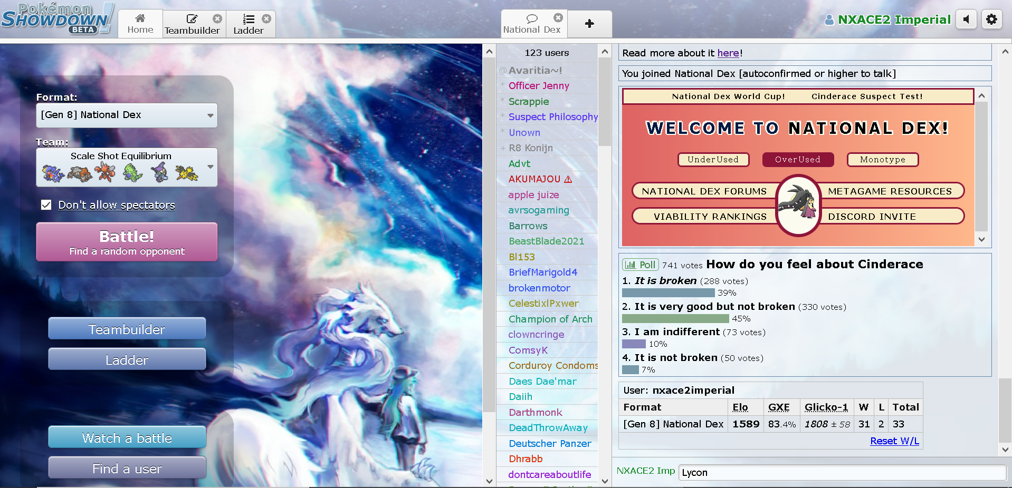Click the chat bubble on the National Dex tab
The width and height of the screenshot is (1012, 488).
click(532, 17)
